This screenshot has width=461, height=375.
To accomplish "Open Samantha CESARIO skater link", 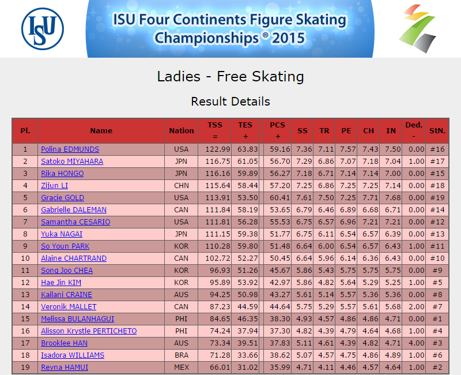I will [x=75, y=222].
